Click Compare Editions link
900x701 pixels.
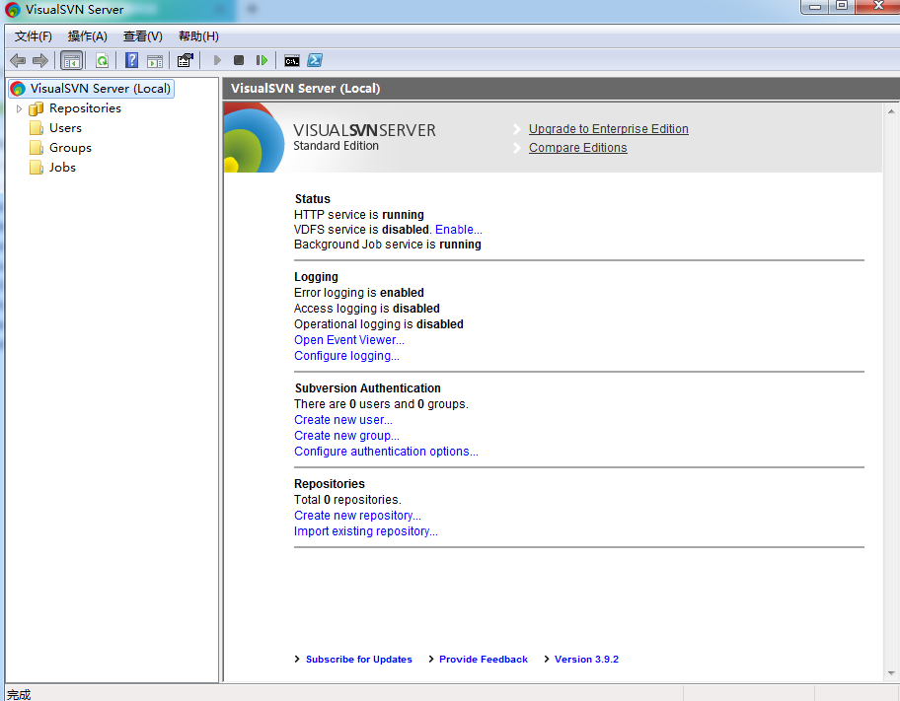coord(578,148)
